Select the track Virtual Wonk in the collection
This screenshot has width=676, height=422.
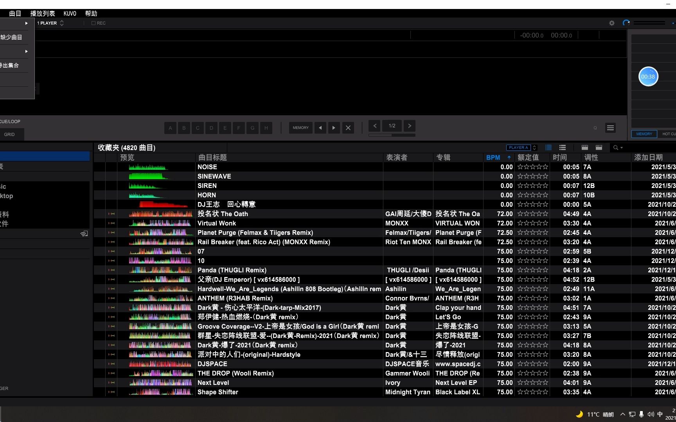(x=217, y=223)
